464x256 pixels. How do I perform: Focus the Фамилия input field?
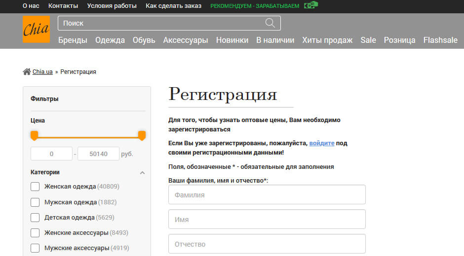click(x=267, y=194)
